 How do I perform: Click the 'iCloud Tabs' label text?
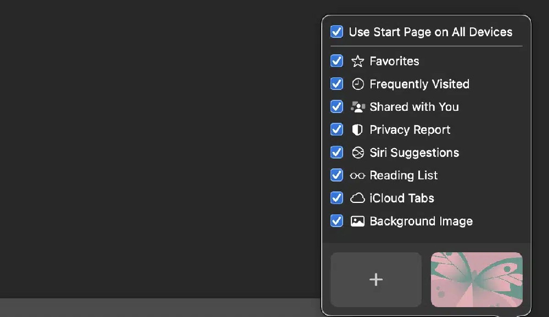[402, 198]
